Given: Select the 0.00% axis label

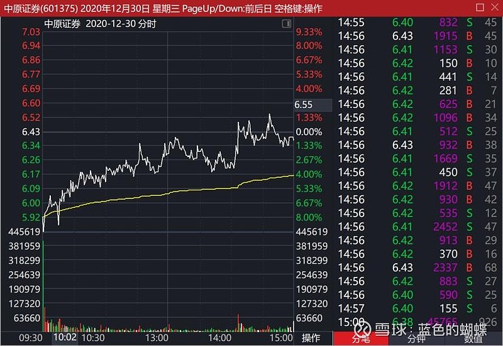Looking at the screenshot, I should (x=309, y=132).
